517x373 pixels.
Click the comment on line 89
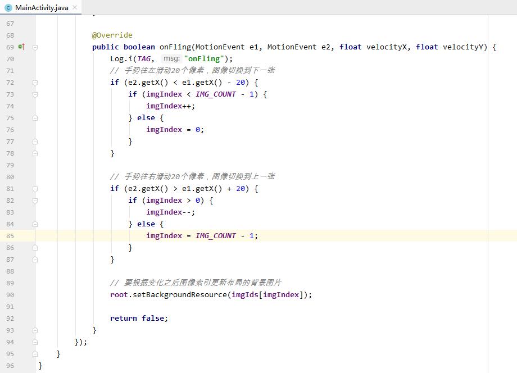click(196, 283)
